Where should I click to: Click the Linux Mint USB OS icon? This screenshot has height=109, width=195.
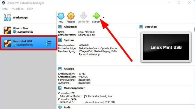7,43
